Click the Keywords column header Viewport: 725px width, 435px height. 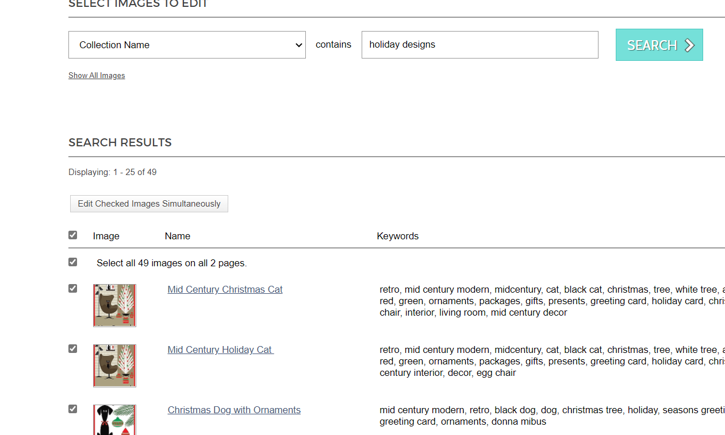397,236
